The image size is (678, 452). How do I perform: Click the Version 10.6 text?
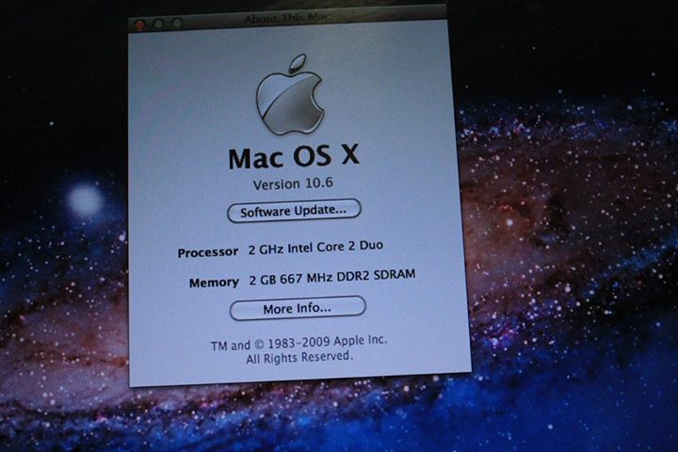pos(293,184)
